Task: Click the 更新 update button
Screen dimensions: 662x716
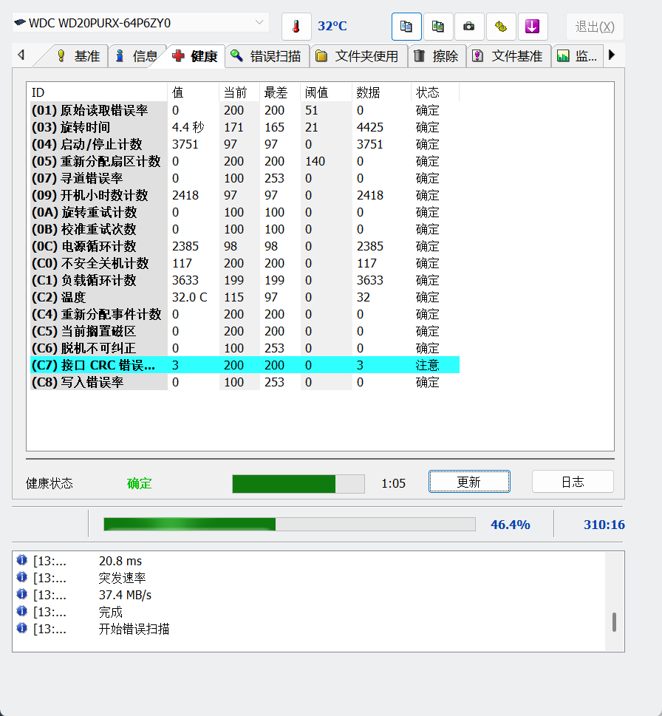Action: pos(469,482)
